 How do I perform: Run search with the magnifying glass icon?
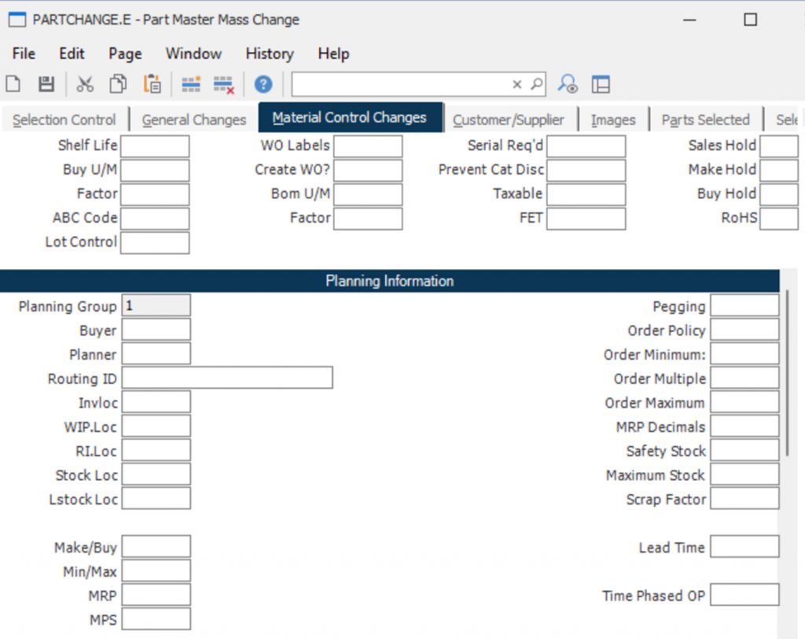[536, 83]
